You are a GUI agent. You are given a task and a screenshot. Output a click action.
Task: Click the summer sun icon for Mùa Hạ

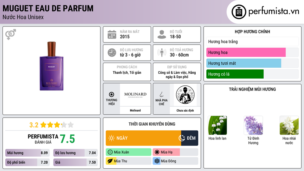click(157, 152)
